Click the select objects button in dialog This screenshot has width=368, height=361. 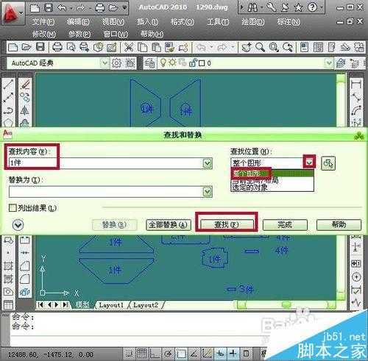coord(328,163)
